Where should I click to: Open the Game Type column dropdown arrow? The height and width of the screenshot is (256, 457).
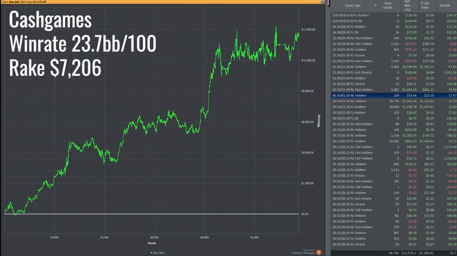(375, 6)
